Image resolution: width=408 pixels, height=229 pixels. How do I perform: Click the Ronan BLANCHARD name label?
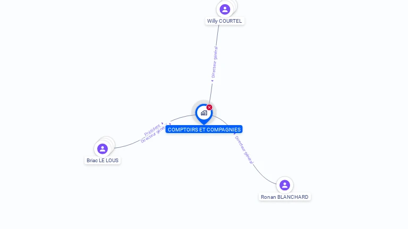(285, 197)
